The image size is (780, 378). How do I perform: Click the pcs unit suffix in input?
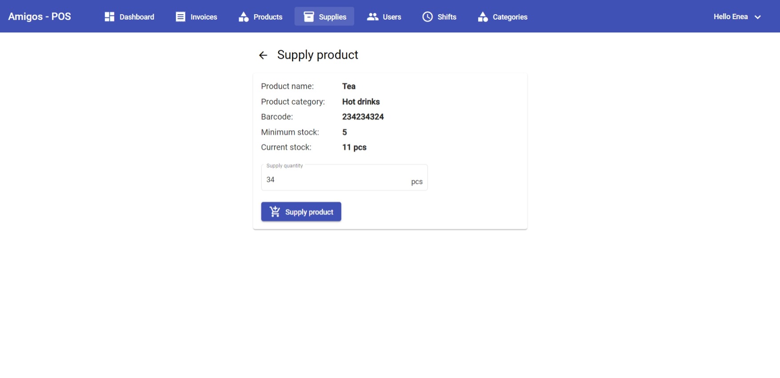click(x=417, y=182)
